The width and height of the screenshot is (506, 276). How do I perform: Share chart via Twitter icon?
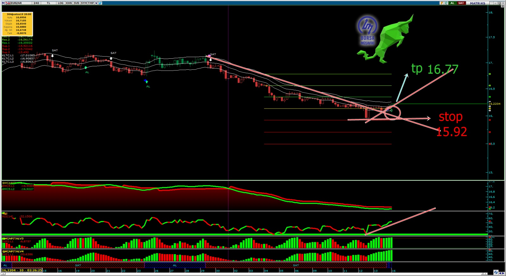[100, 3]
